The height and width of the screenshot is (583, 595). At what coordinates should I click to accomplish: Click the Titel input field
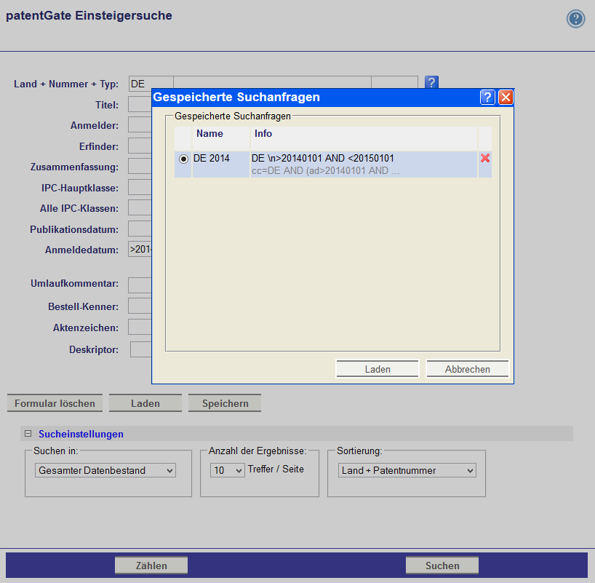point(140,104)
